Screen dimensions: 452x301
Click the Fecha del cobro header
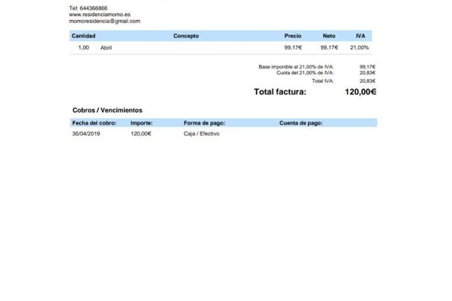click(94, 123)
